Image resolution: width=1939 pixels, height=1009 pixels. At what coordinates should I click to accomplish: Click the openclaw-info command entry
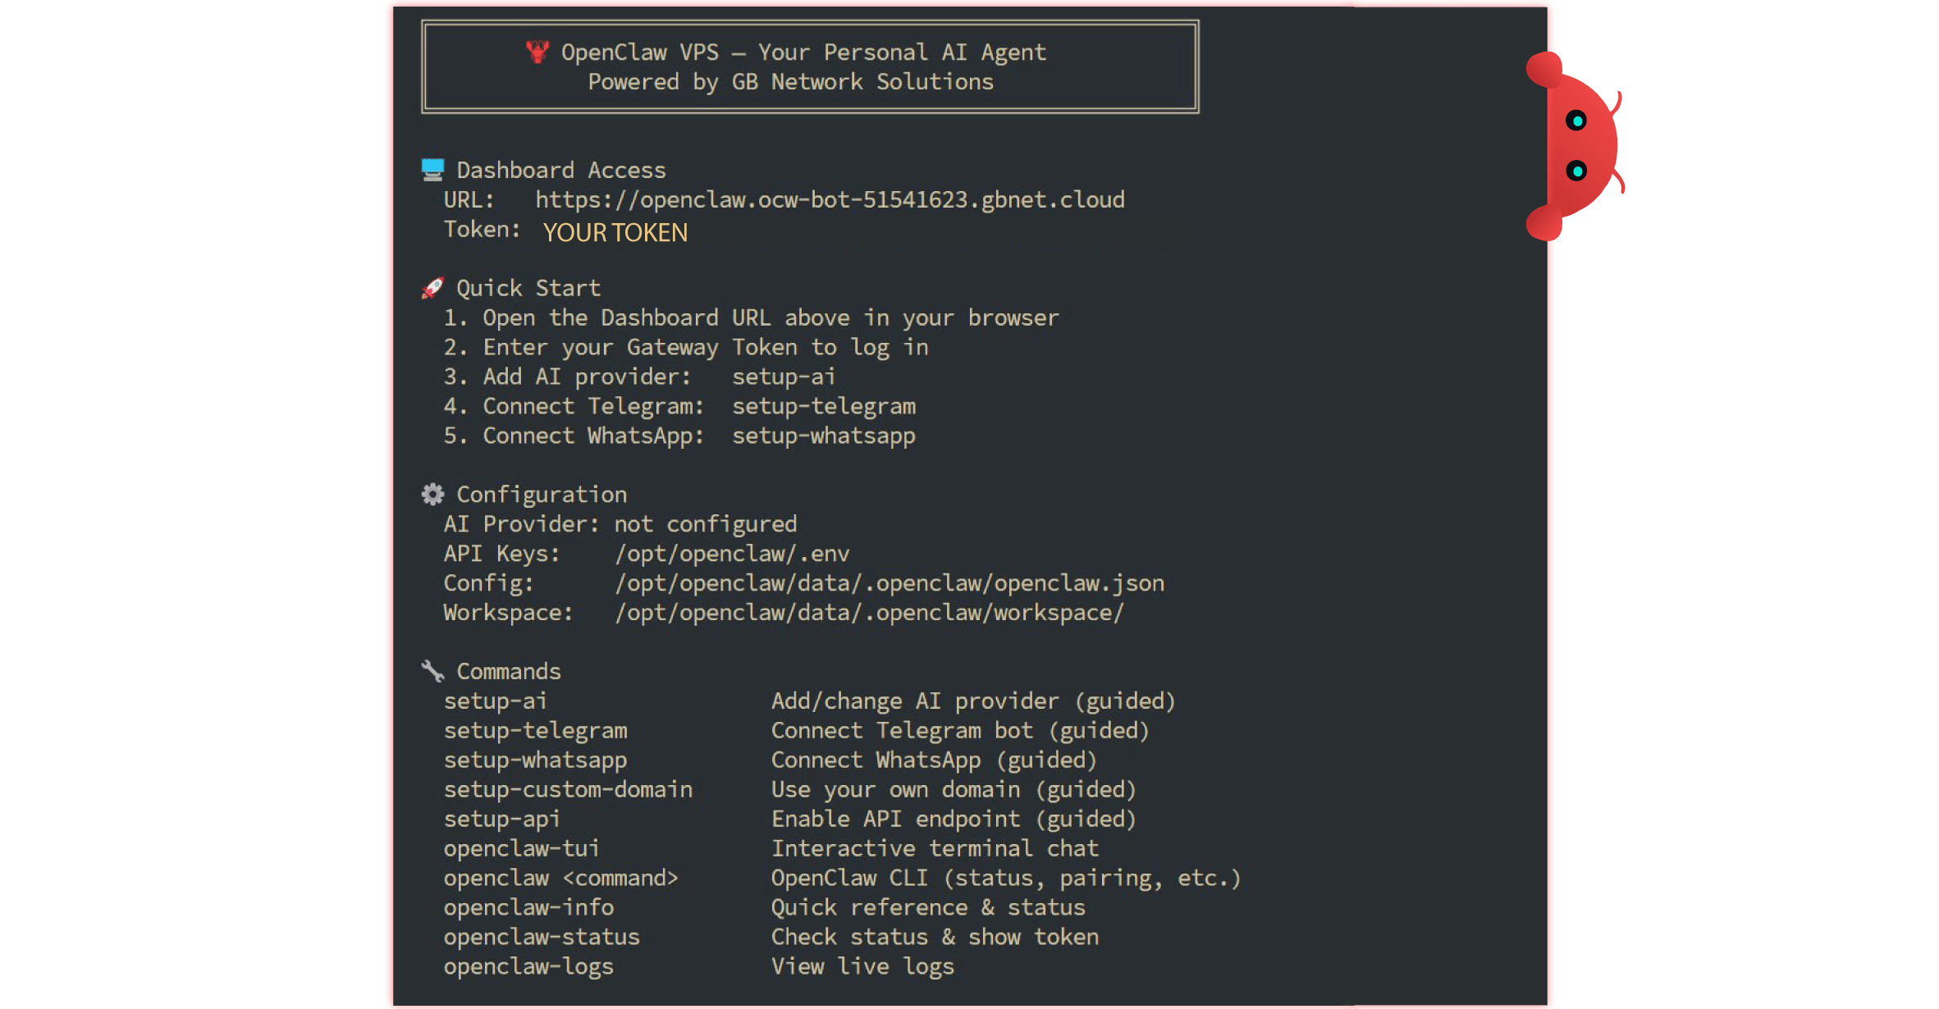point(528,907)
